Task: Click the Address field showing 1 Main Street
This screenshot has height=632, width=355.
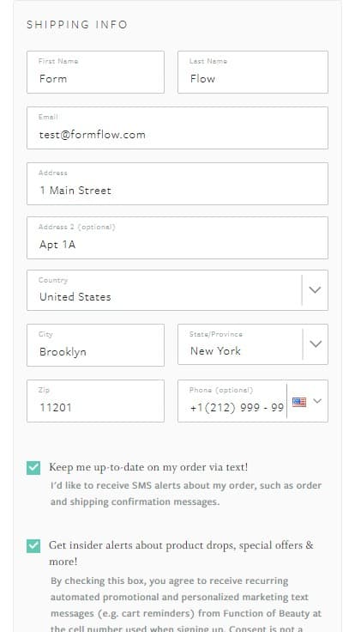Action: [177, 184]
